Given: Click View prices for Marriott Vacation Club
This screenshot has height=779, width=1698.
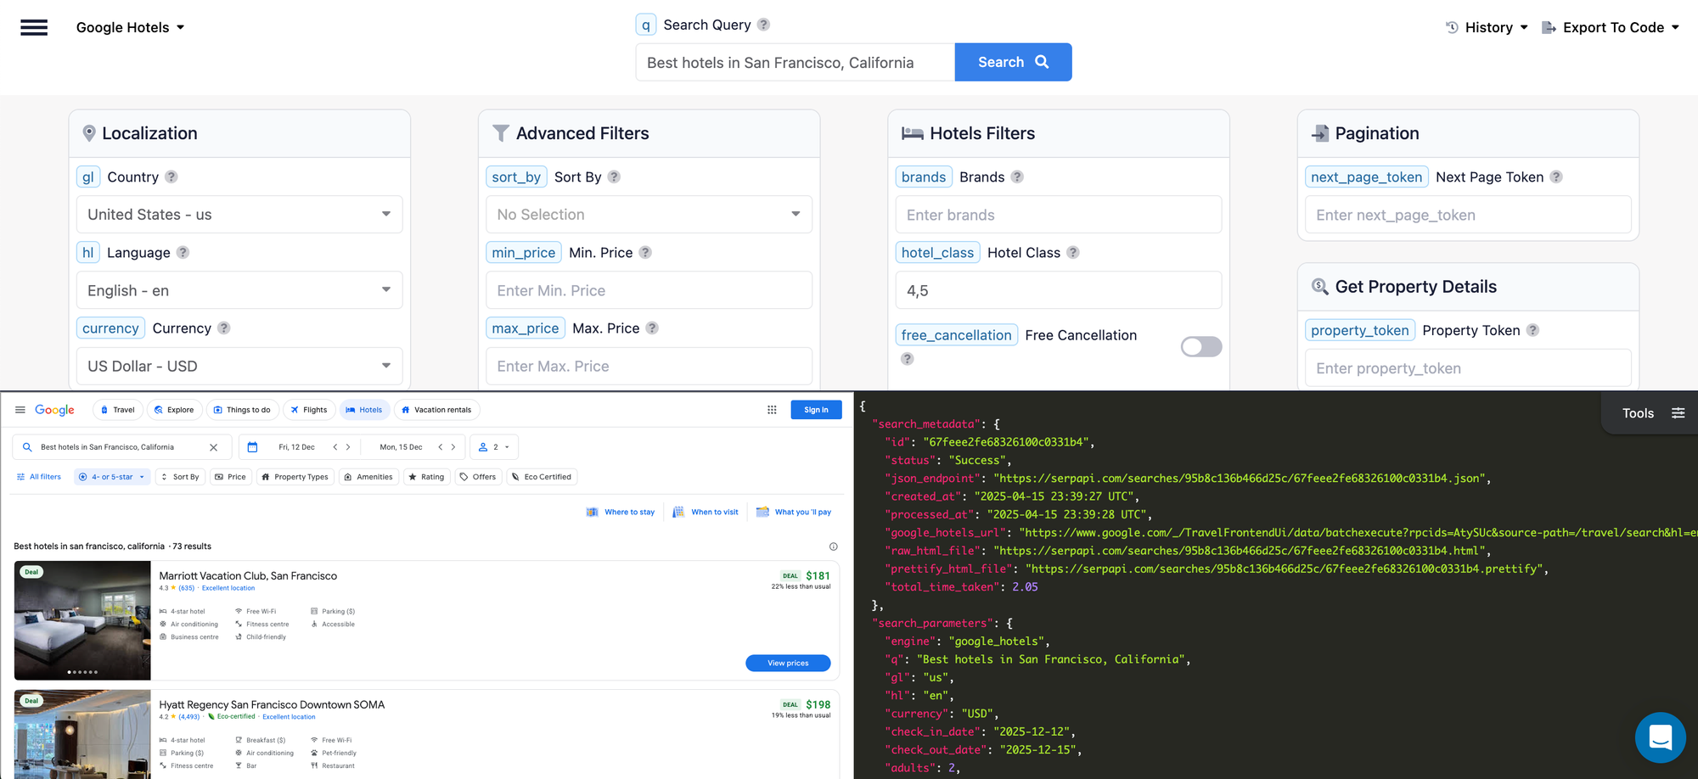Looking at the screenshot, I should (x=788, y=663).
